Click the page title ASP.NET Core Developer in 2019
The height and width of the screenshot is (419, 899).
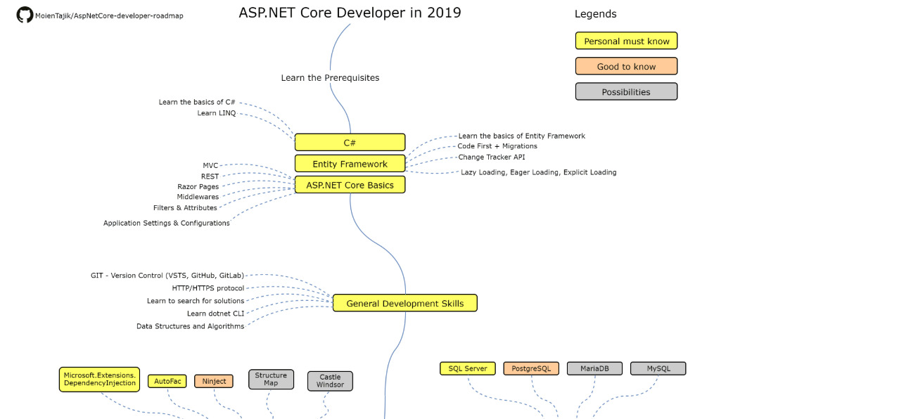point(350,12)
